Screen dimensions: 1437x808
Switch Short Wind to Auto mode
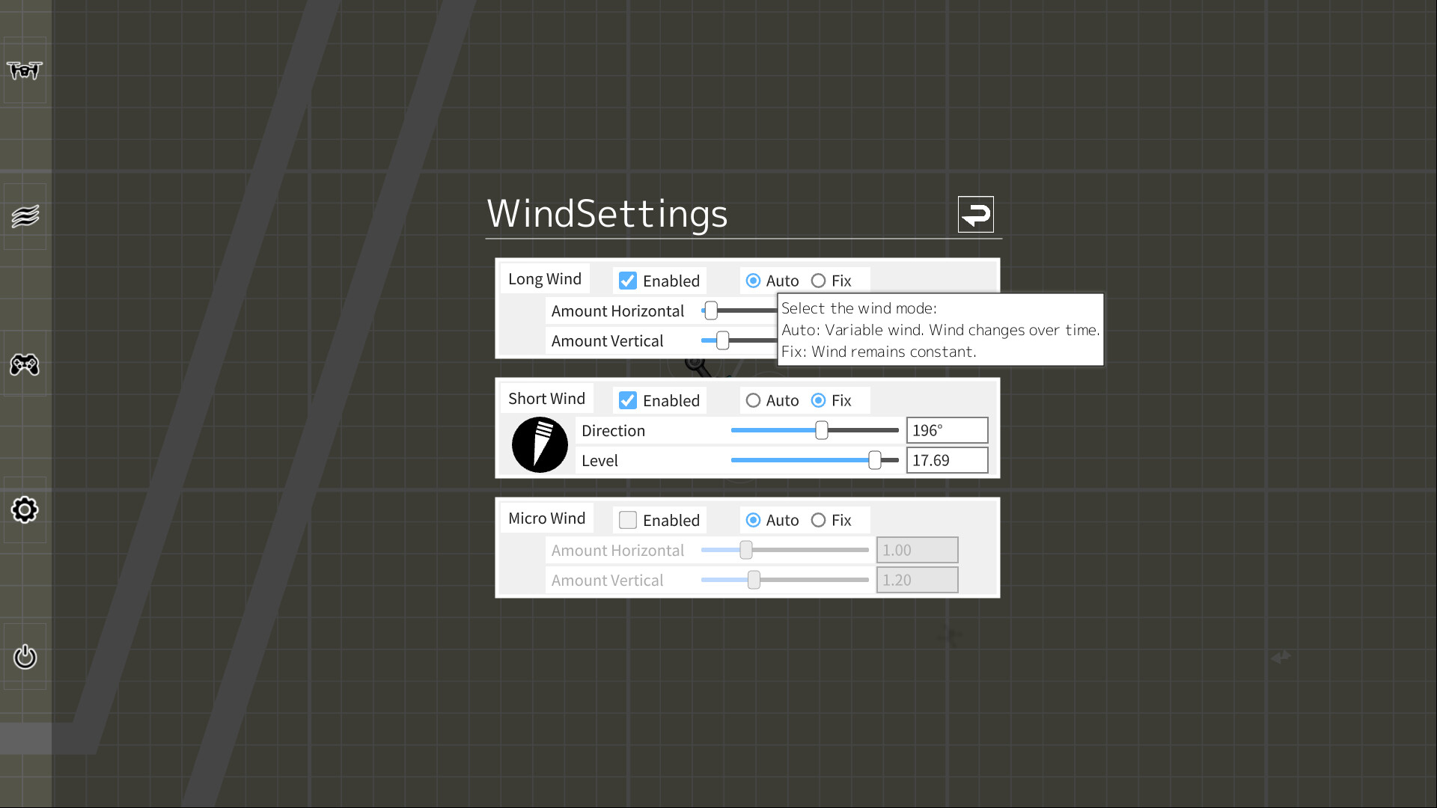pyautogui.click(x=753, y=400)
